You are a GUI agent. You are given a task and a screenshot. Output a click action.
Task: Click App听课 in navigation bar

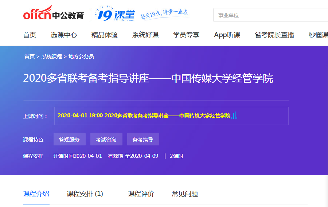pyautogui.click(x=227, y=35)
